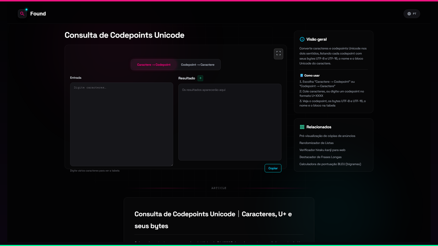Image resolution: width=438 pixels, height=246 pixels.
Task: Click the Resultado output area
Action: [x=230, y=122]
